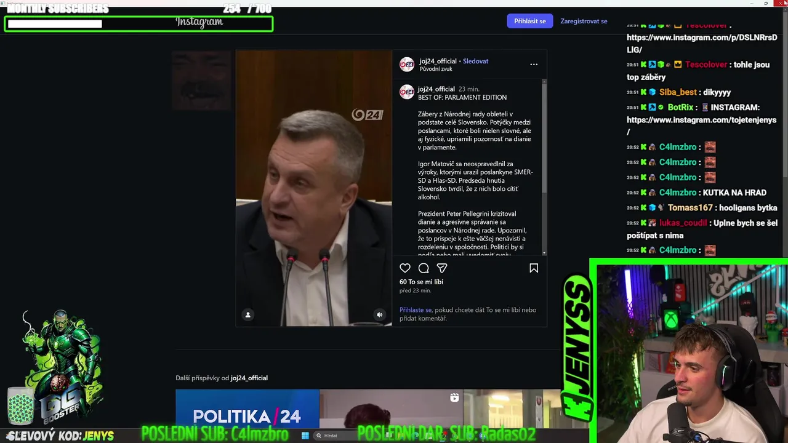Click joj24_official username in post header

point(438,61)
